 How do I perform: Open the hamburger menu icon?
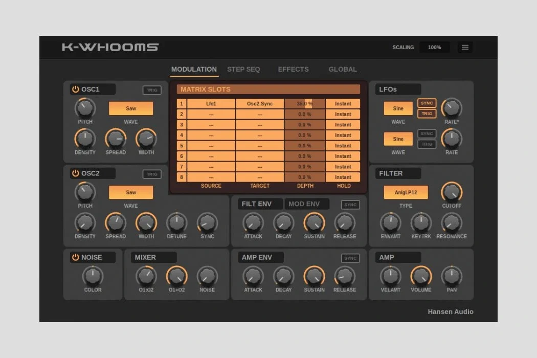pos(465,48)
